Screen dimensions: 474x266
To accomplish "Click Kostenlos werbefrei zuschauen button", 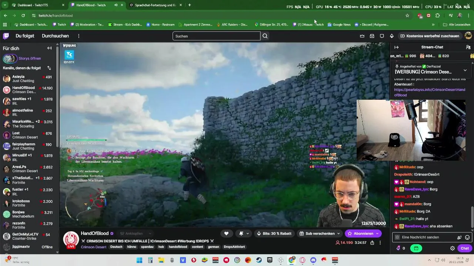I will coord(430,36).
